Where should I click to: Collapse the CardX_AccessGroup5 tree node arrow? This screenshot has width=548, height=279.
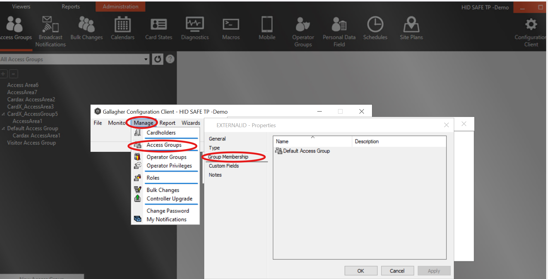tap(3, 114)
